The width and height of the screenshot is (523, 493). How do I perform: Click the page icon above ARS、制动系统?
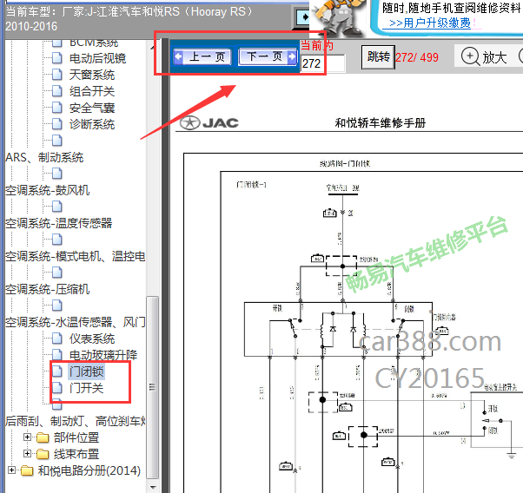[57, 141]
